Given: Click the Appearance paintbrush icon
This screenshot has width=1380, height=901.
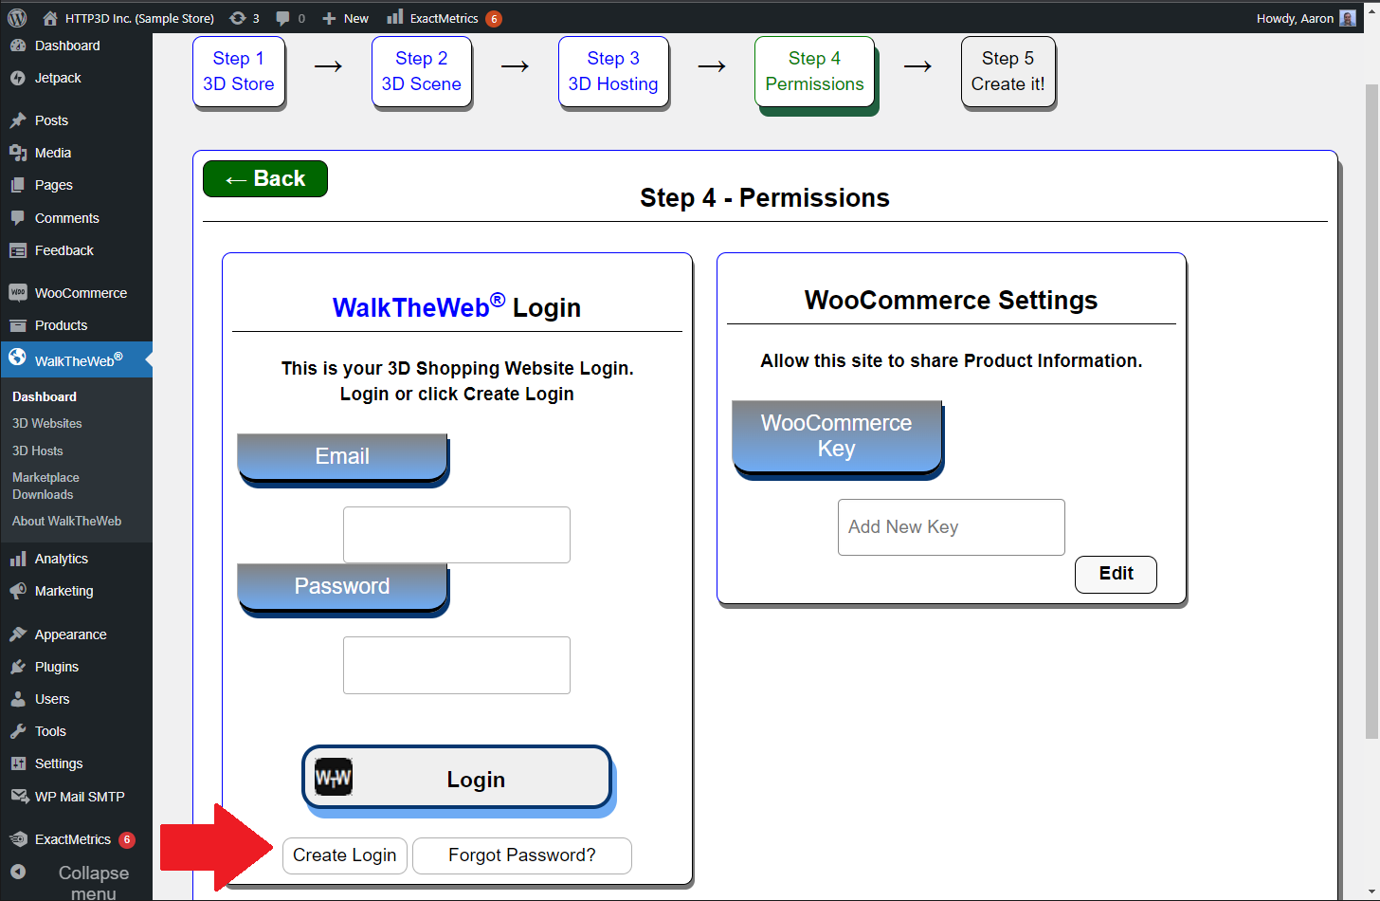Looking at the screenshot, I should tap(17, 634).
